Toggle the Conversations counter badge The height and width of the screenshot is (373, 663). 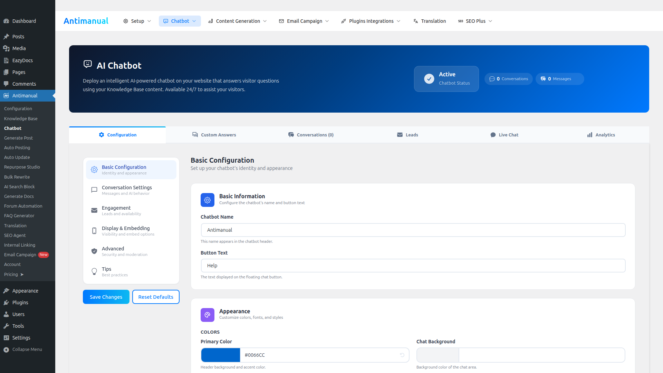click(x=508, y=79)
